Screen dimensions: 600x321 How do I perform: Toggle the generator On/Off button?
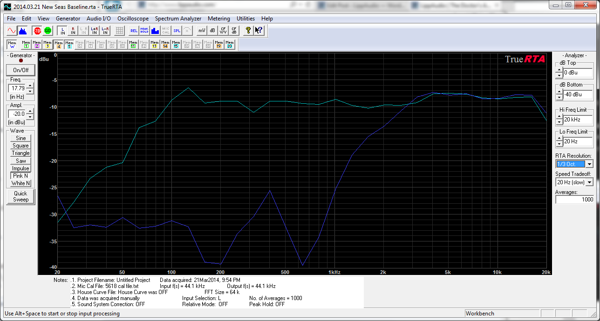click(x=20, y=70)
